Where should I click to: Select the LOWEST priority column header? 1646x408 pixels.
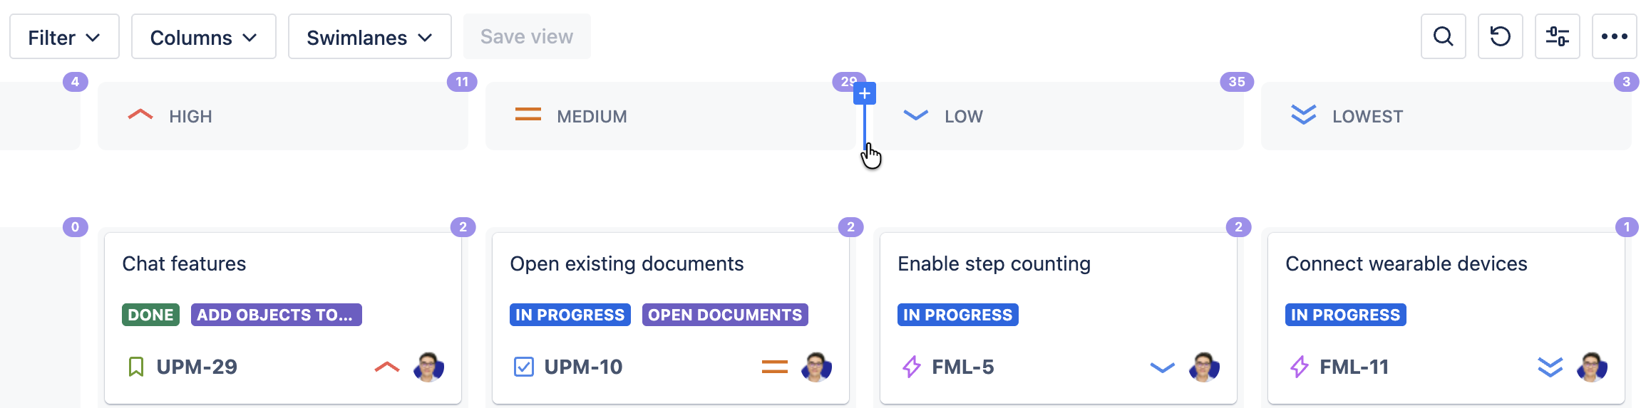(x=1446, y=116)
